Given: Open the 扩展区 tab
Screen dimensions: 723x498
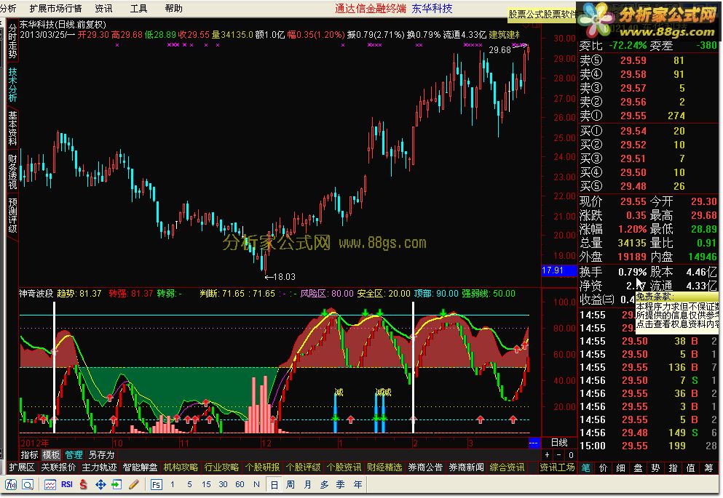Looking at the screenshot, I should pos(22,467).
